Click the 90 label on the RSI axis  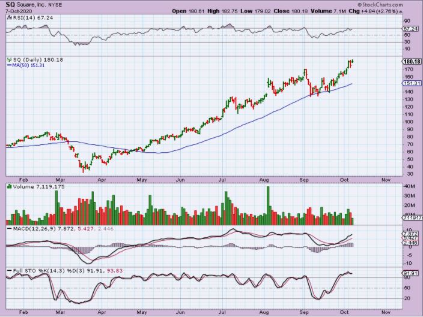(407, 21)
